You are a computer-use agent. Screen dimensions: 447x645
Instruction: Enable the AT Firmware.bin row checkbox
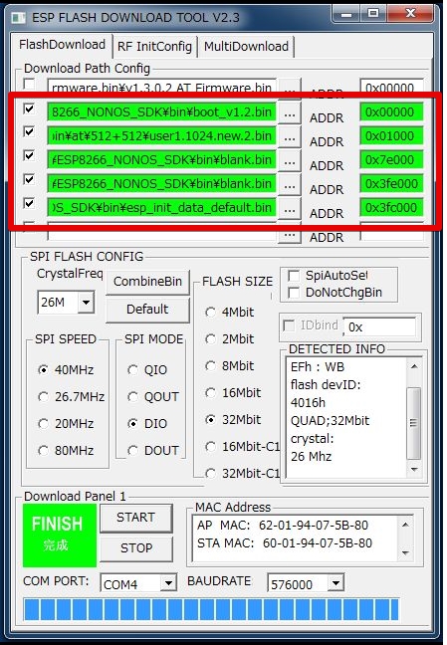29,85
